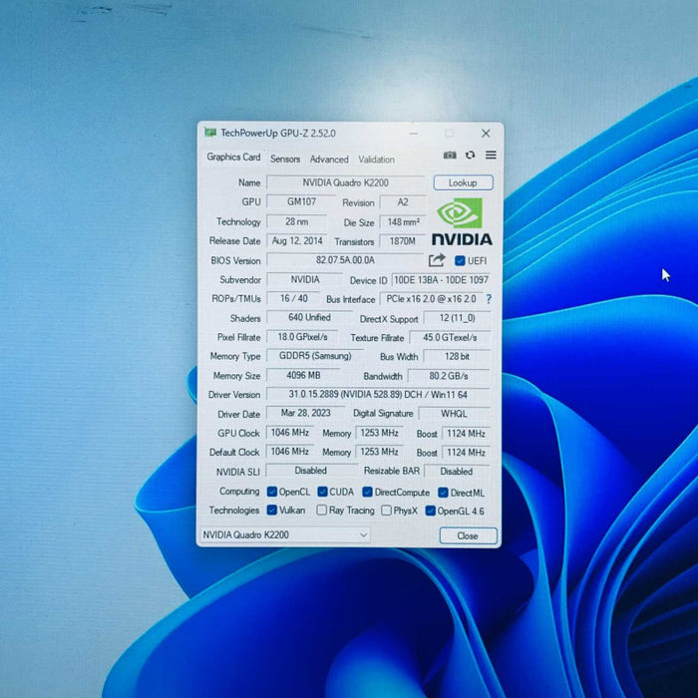Screen dimensions: 698x698
Task: Click the Release Date field Aug 12, 2014
Action: click(x=297, y=241)
